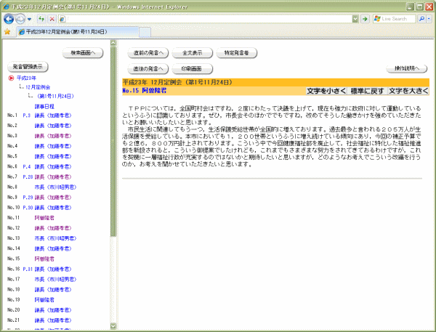Click the Internet Explorer title bar icon
Image resolution: width=436 pixels, height=332 pixels.
[6, 7]
